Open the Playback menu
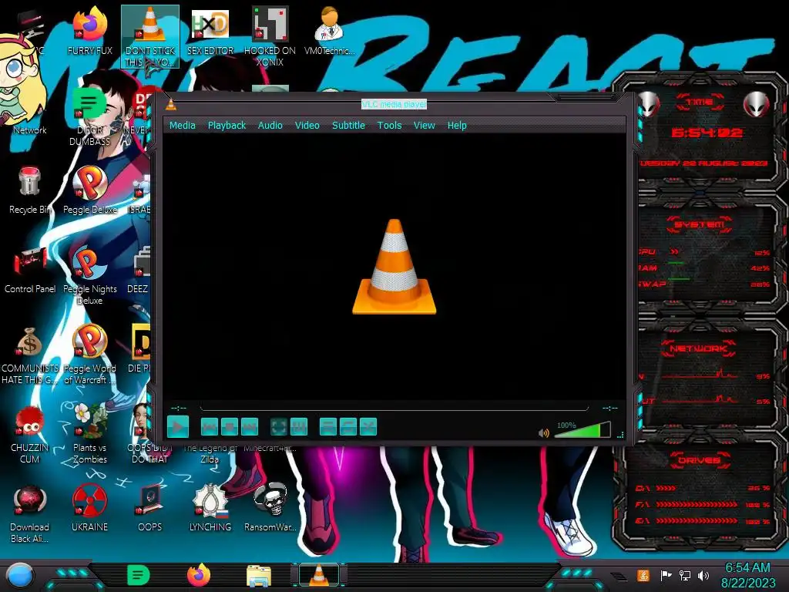 (x=227, y=126)
